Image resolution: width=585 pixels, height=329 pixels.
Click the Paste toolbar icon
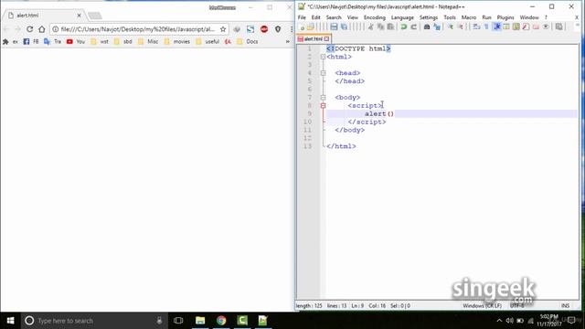pos(390,27)
